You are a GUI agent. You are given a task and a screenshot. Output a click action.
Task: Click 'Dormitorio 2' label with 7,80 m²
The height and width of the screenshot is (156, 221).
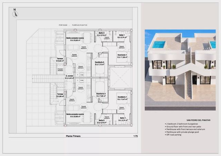(101, 95)
